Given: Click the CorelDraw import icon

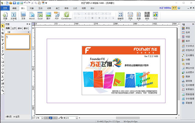Looking at the screenshot, I should pyautogui.click(x=66, y=16).
